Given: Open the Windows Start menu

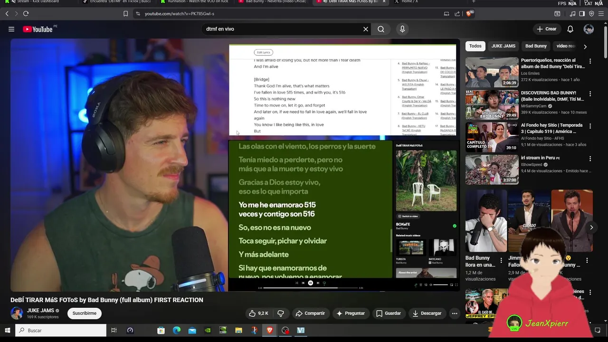Looking at the screenshot, I should tap(7, 330).
